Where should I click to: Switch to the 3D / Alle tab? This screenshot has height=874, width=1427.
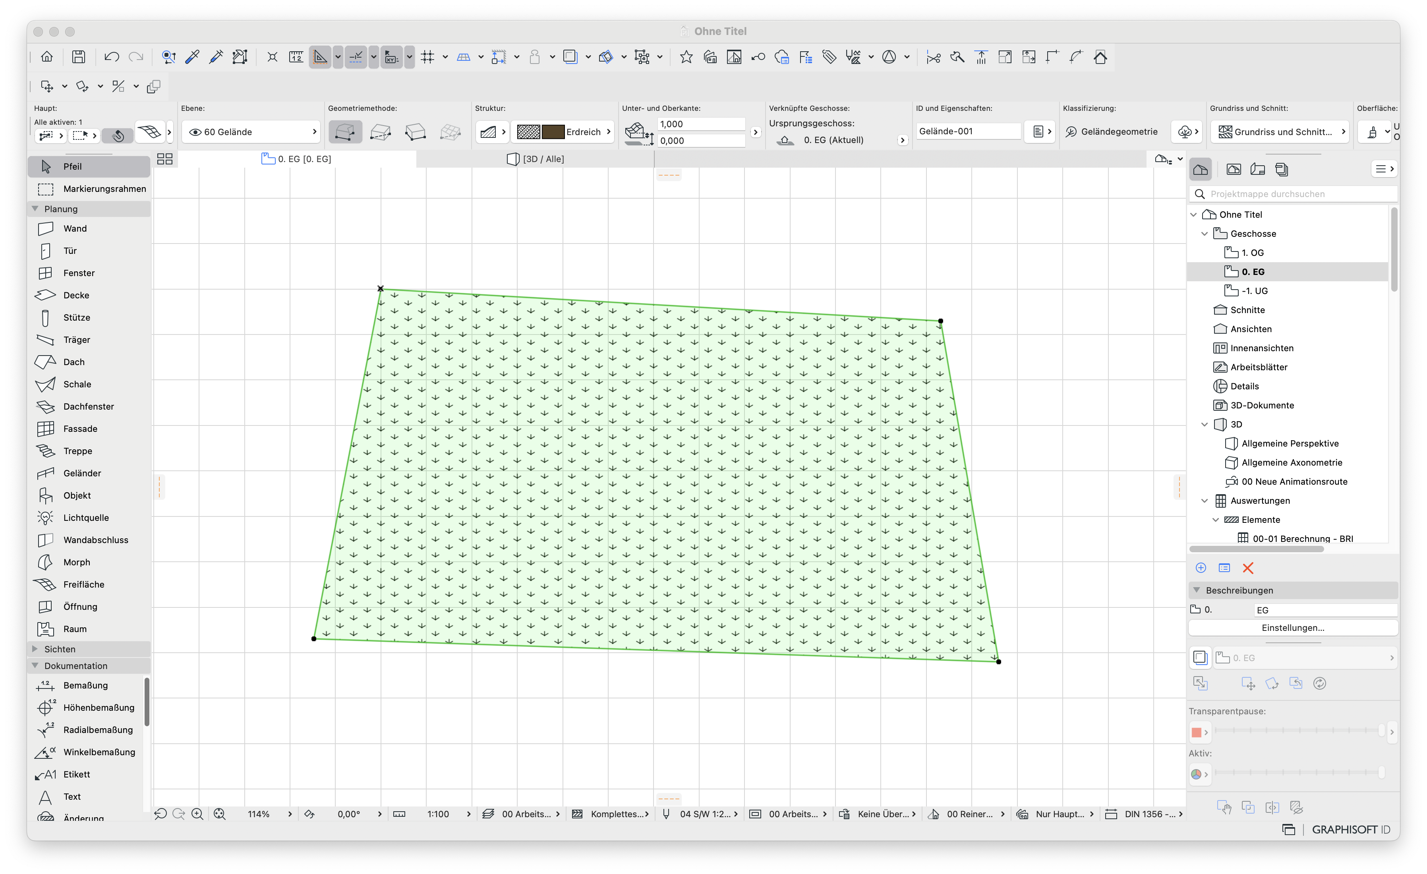[x=536, y=159]
